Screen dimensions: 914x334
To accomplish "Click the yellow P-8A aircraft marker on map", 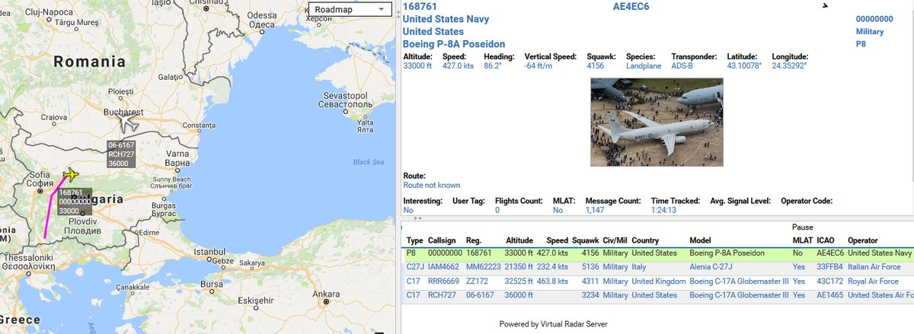I will click(x=72, y=174).
